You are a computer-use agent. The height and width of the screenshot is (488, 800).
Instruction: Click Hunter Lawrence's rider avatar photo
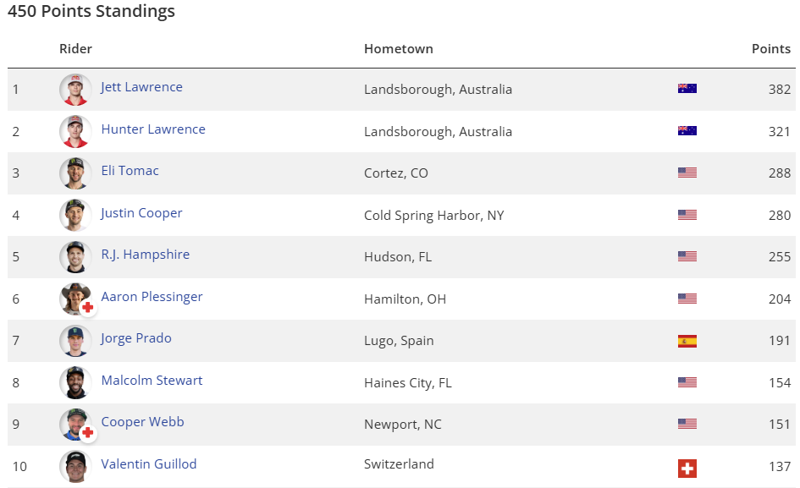point(75,131)
